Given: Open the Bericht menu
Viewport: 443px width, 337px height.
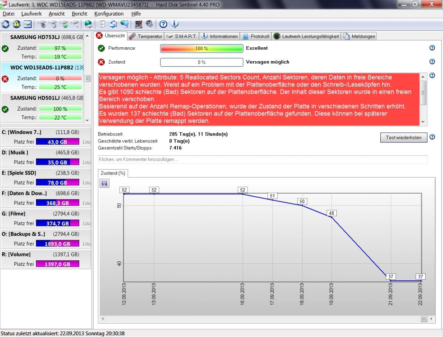Looking at the screenshot, I should [x=80, y=14].
